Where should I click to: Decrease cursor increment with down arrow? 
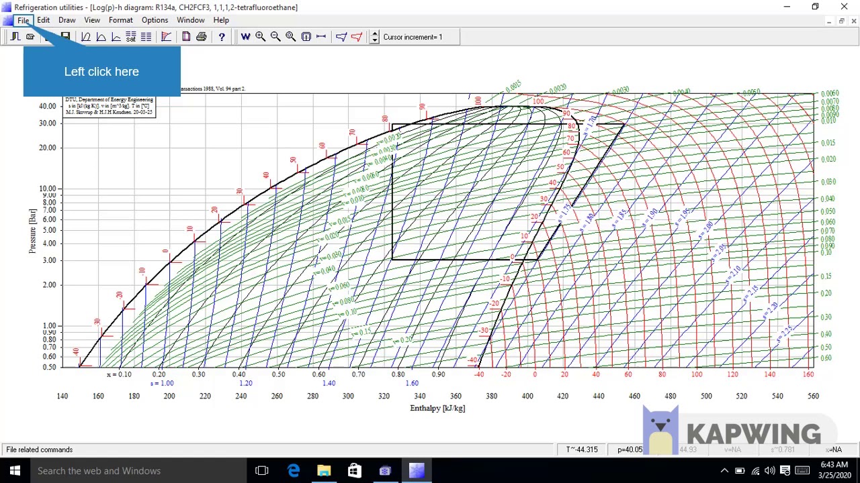pyautogui.click(x=375, y=41)
